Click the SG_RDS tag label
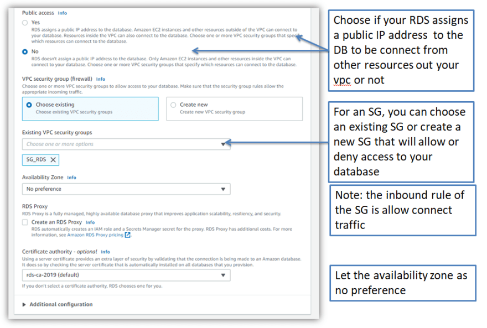This screenshot has height=328, width=487. (x=36, y=159)
